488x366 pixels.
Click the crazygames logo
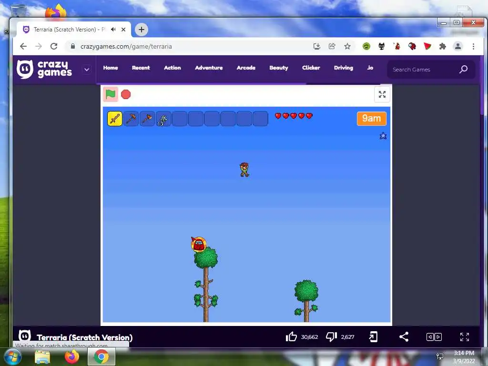tap(44, 69)
